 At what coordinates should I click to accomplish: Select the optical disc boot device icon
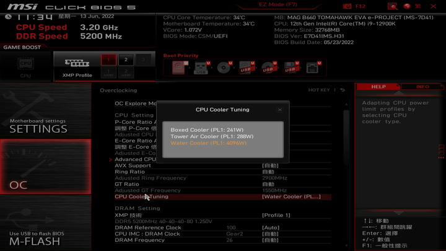pyautogui.click(x=224, y=68)
